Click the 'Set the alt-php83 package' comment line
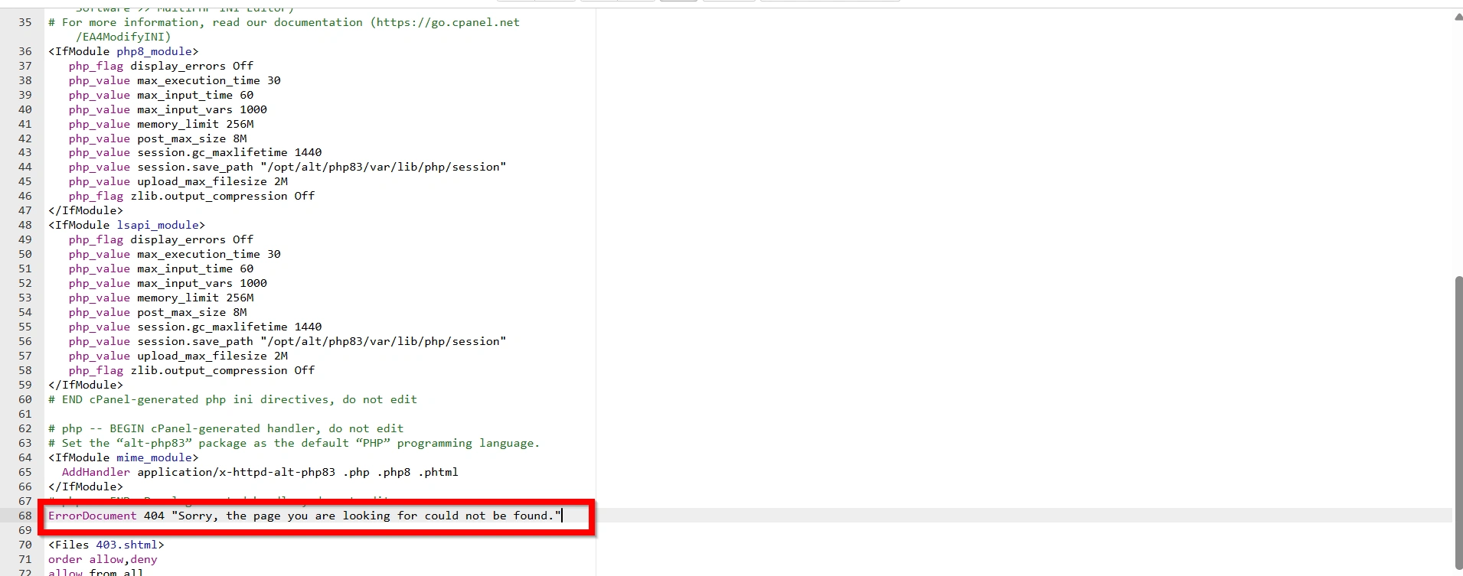 (294, 443)
